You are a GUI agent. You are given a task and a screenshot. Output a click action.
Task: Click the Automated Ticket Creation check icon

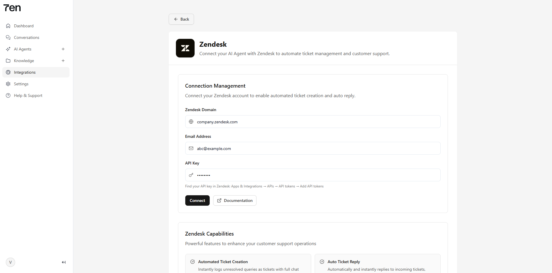(193, 262)
